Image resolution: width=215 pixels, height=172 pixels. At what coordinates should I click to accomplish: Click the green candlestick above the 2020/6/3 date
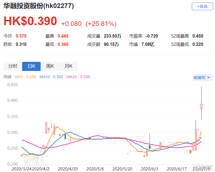pos(150,147)
